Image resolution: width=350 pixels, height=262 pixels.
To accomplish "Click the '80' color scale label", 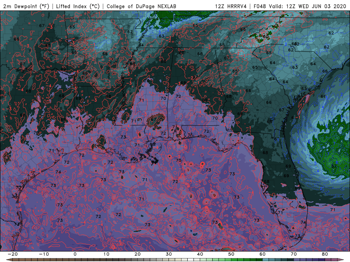I will click(x=325, y=254).
